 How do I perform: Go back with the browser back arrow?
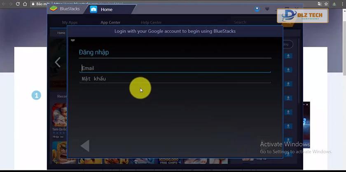4,4
